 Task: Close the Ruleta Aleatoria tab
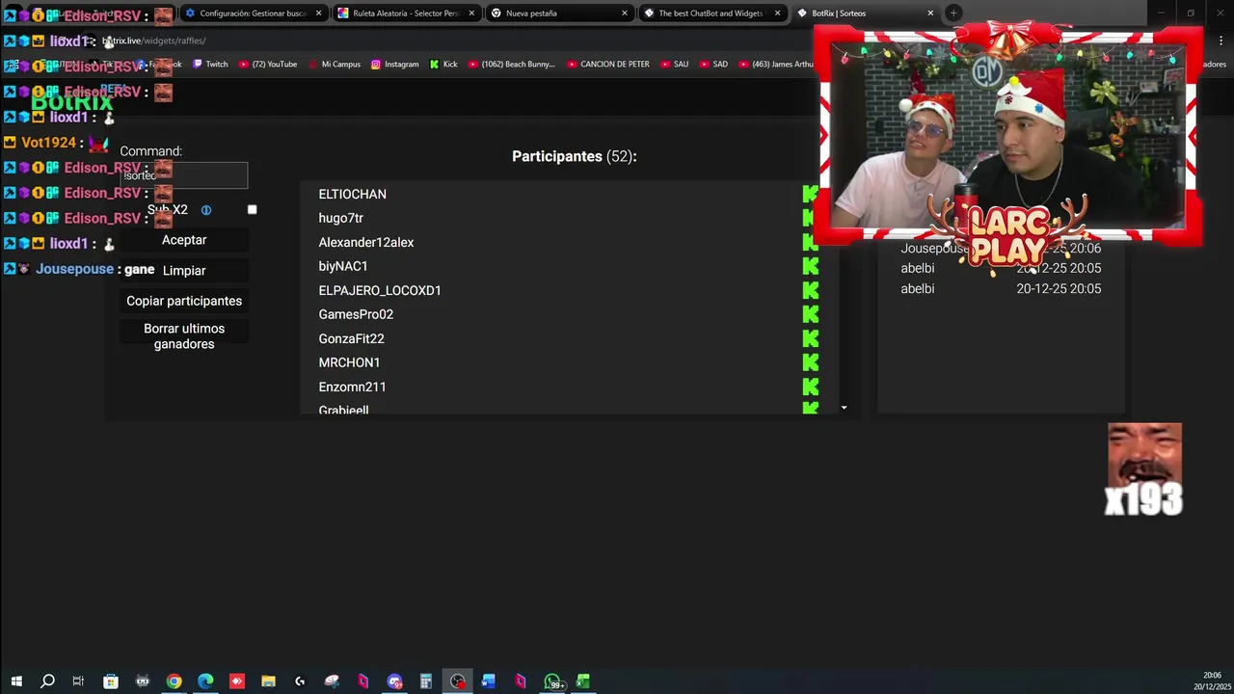(x=471, y=13)
